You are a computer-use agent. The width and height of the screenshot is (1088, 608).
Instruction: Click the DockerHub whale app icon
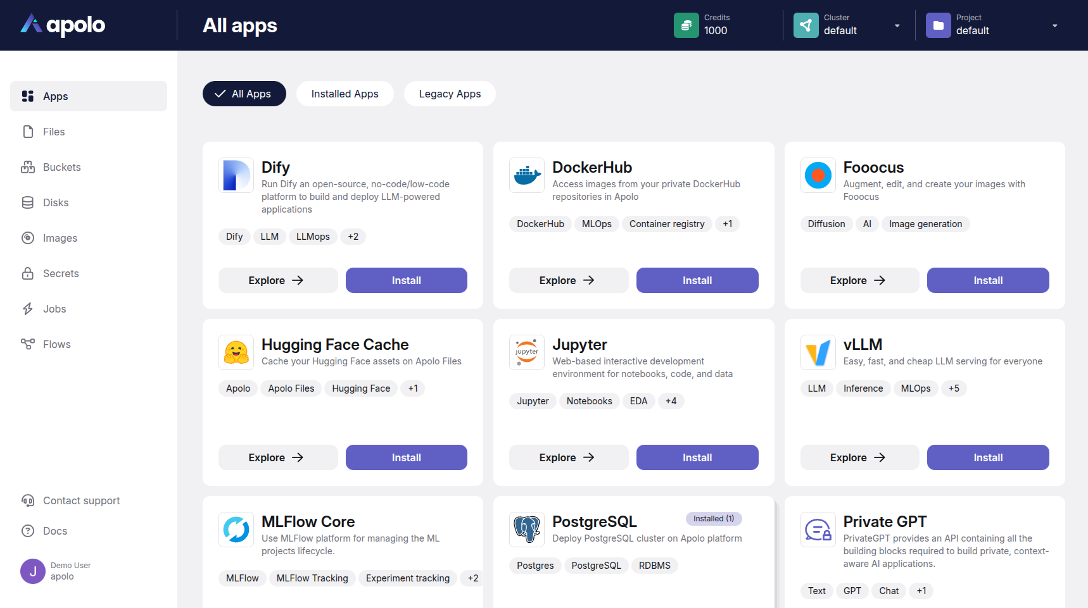pos(527,175)
